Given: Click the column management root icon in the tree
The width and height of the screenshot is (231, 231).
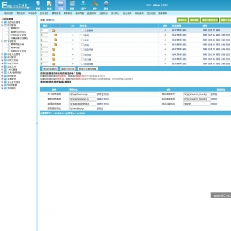Looking at the screenshot, I should 3,19.
